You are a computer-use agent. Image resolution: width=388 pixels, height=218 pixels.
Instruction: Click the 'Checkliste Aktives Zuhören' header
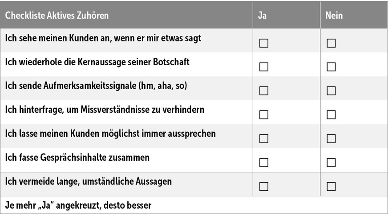(57, 16)
